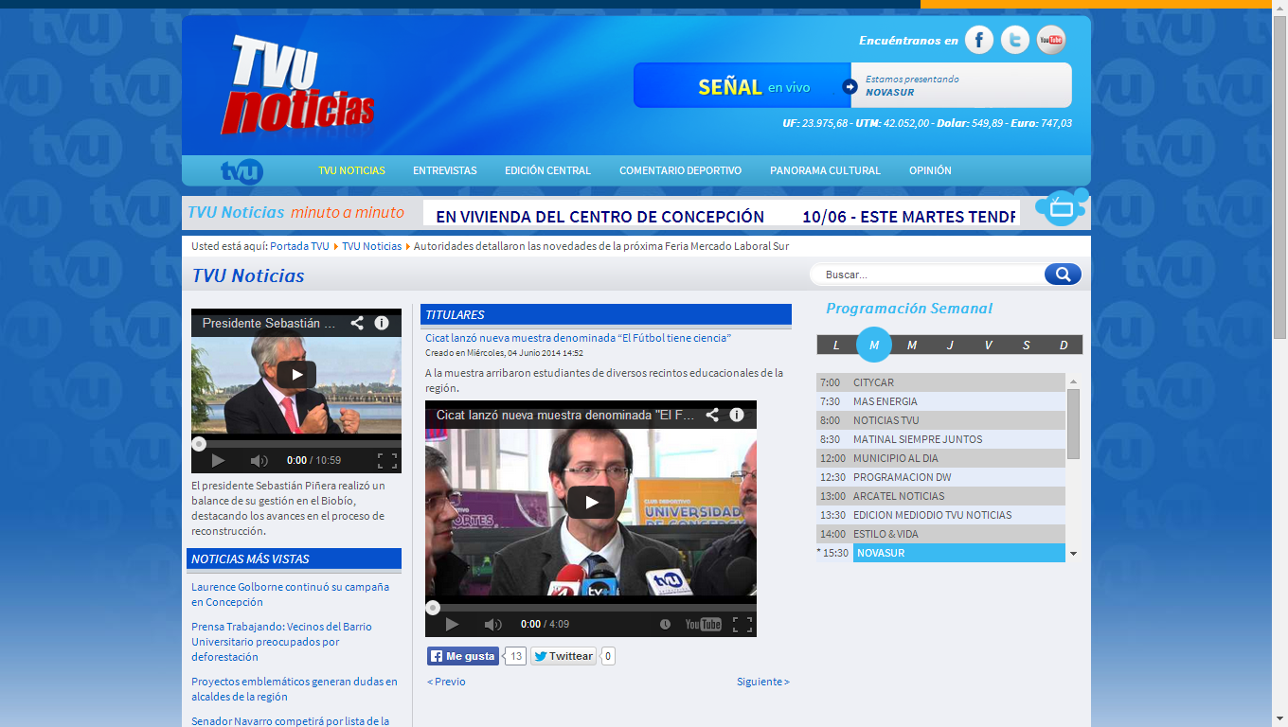Select highlighted Tuesday M in weekly schedule
1288x727 pixels.
pyautogui.click(x=874, y=345)
